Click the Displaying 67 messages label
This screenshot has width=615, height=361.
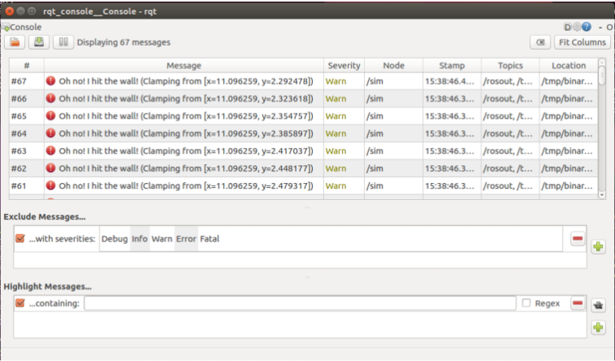click(124, 42)
